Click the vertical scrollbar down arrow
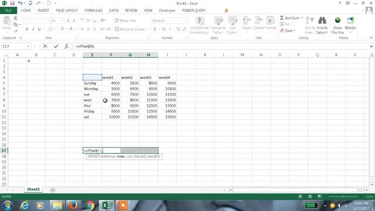 click(372, 185)
